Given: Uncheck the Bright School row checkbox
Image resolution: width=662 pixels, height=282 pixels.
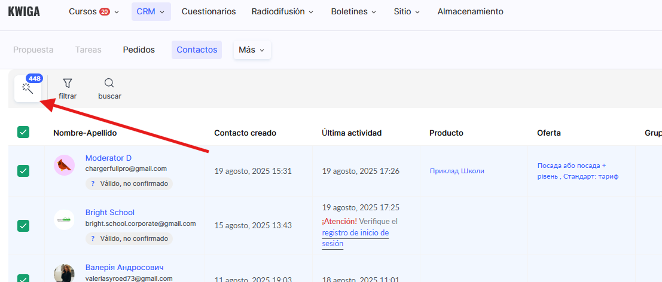Looking at the screenshot, I should point(23,225).
